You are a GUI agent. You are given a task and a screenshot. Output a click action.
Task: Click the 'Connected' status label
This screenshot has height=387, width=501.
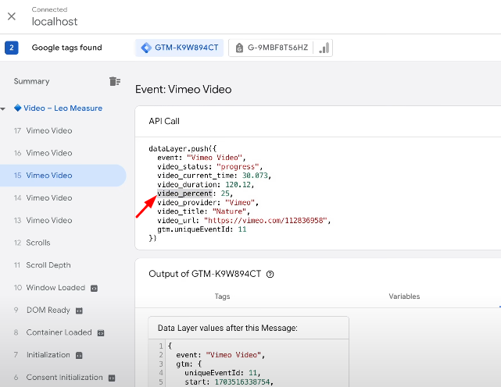pyautogui.click(x=49, y=9)
